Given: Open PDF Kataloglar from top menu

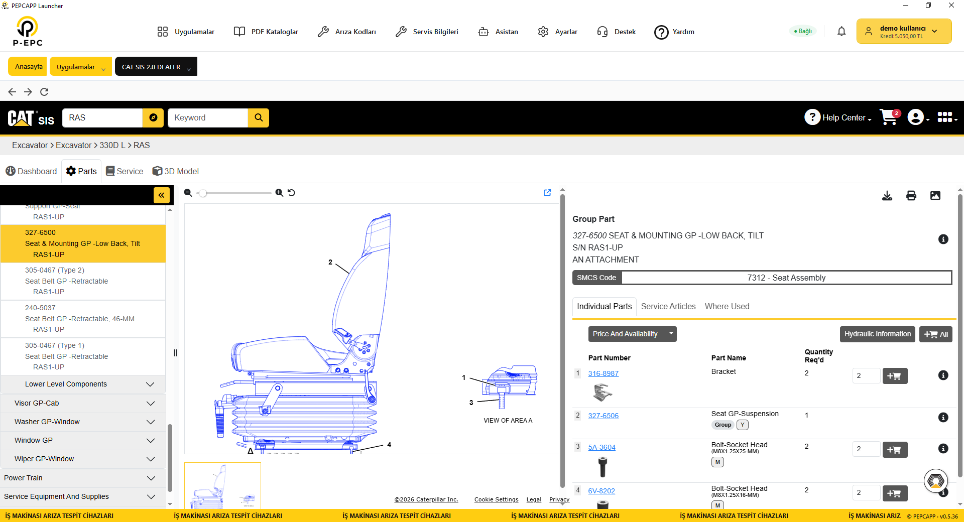Looking at the screenshot, I should [266, 32].
